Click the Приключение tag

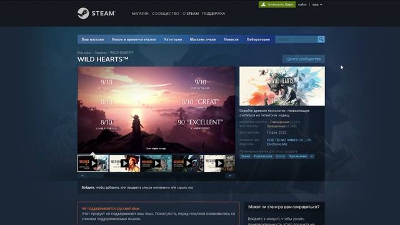297,156
